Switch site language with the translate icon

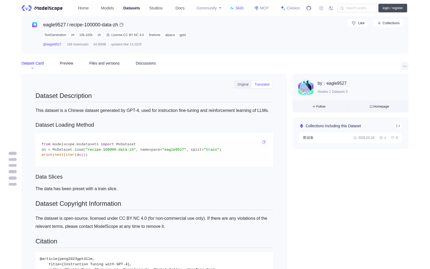[331, 8]
